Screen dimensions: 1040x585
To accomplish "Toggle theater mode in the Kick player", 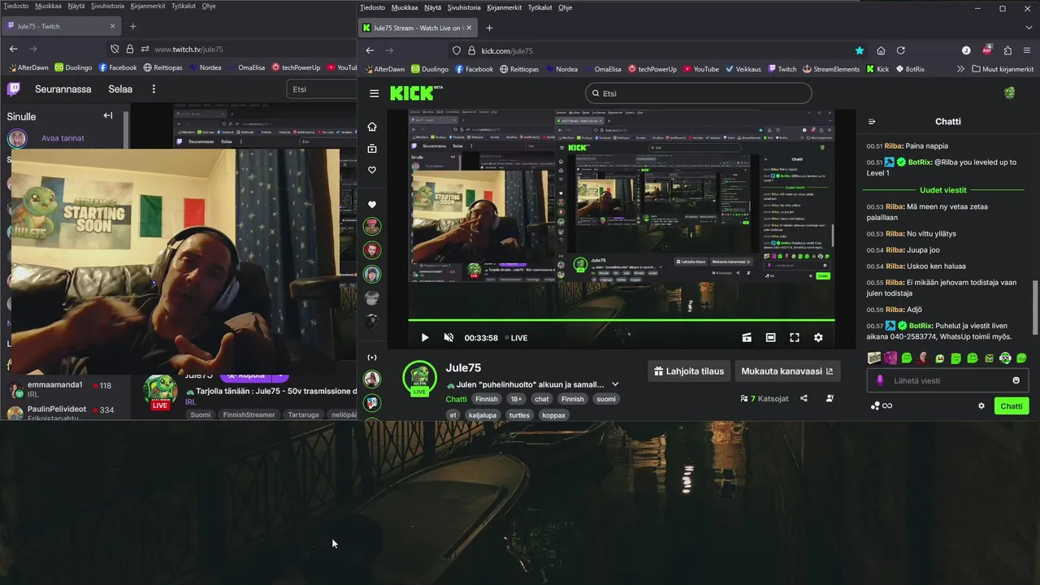I will pos(770,338).
